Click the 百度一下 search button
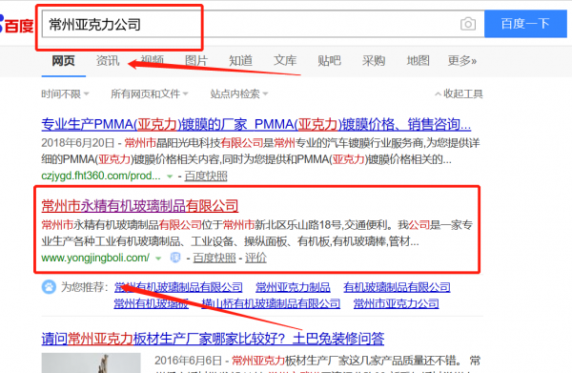 (525, 24)
